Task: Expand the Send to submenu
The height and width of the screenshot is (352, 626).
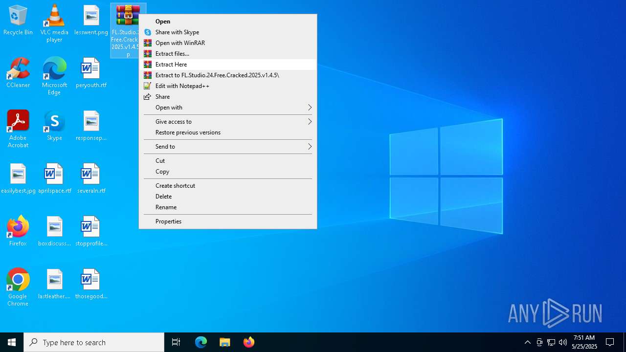Action: click(228, 147)
